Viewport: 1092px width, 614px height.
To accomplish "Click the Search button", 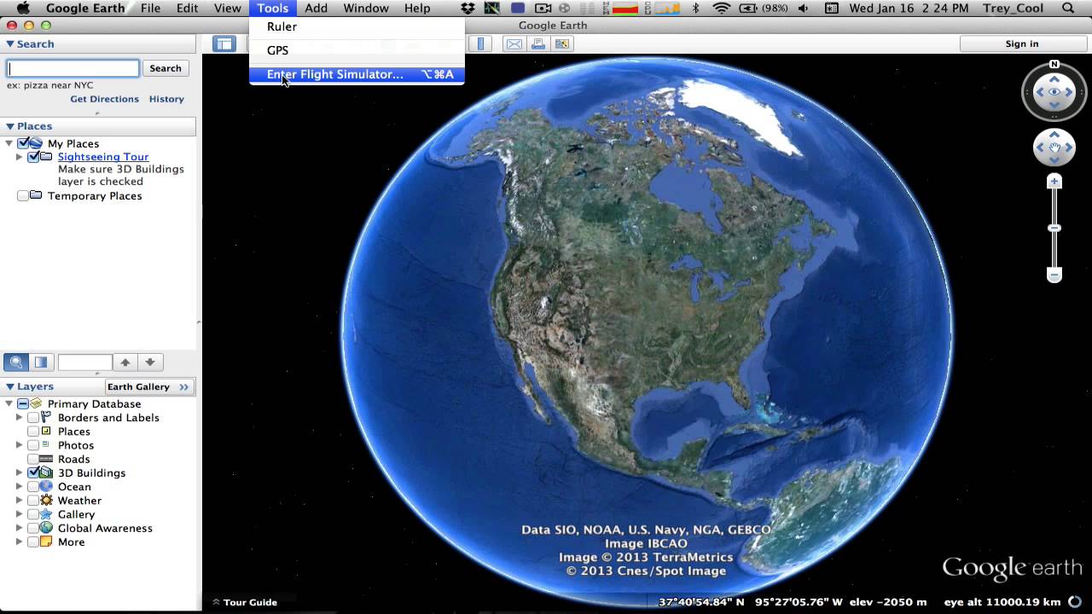I will (x=166, y=68).
